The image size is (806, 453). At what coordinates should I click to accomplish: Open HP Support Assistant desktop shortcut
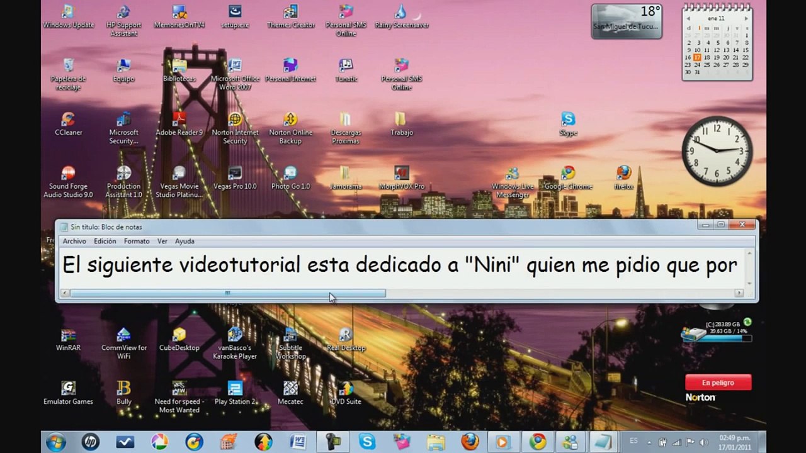pos(124,21)
